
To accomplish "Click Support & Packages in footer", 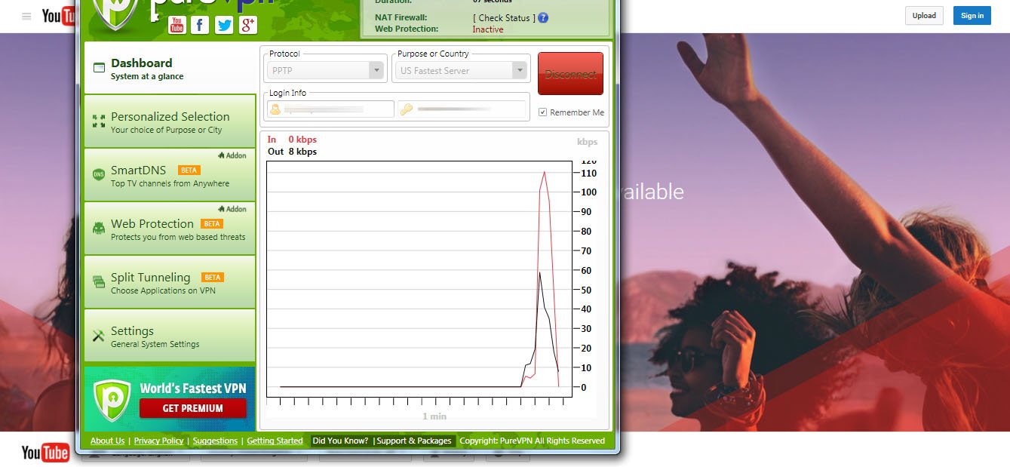I will pyautogui.click(x=414, y=441).
